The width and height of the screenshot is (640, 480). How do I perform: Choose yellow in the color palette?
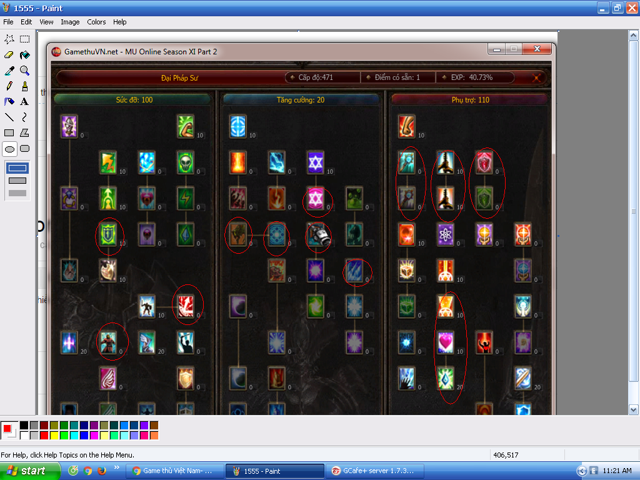click(x=54, y=435)
